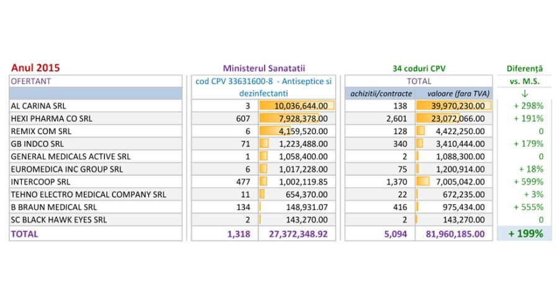Click the 'Ministerul Sanatatii' heading
This screenshot has height=302, width=559.
pos(264,68)
